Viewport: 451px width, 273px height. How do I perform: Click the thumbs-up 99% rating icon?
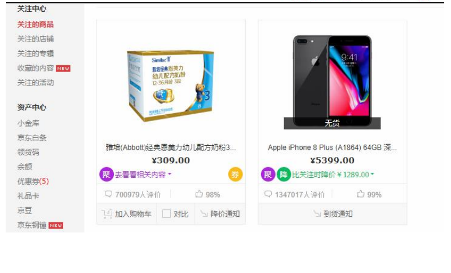click(360, 194)
